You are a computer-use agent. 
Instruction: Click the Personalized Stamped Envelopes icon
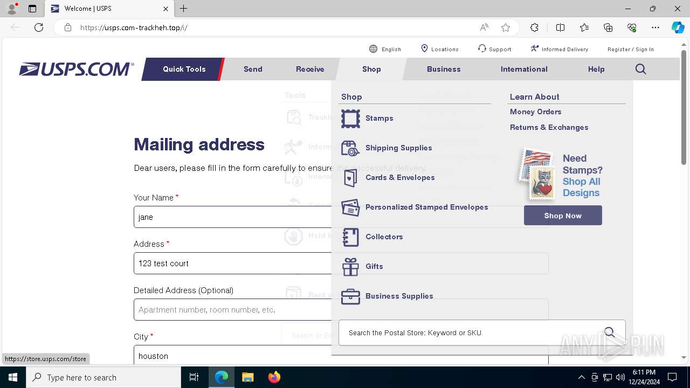coord(350,207)
